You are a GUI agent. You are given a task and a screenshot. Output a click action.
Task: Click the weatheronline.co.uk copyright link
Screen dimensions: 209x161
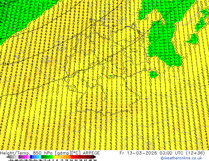coord(181,158)
